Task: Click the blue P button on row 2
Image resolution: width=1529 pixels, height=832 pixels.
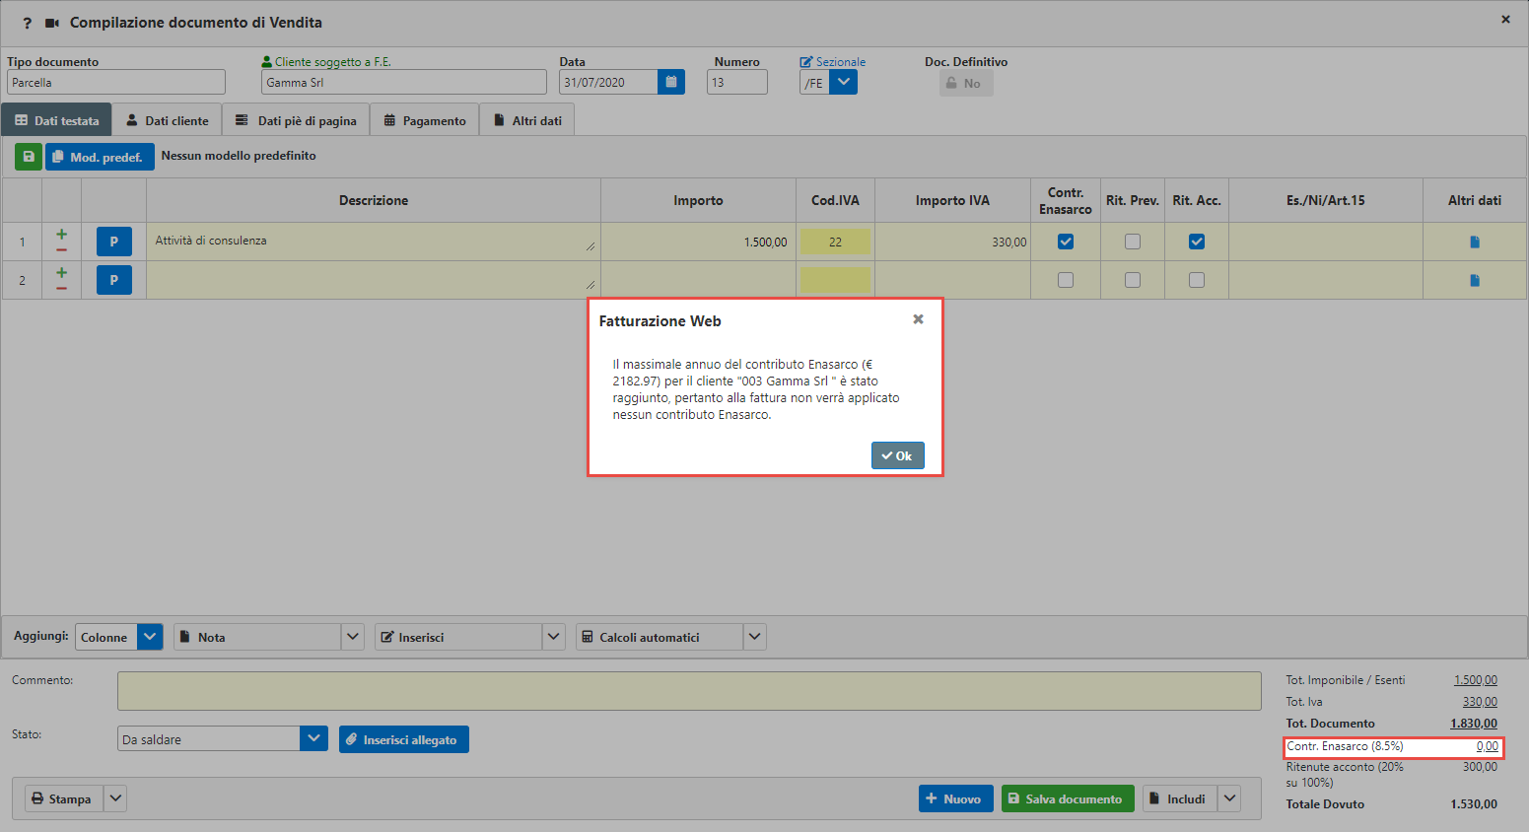Action: pyautogui.click(x=114, y=280)
